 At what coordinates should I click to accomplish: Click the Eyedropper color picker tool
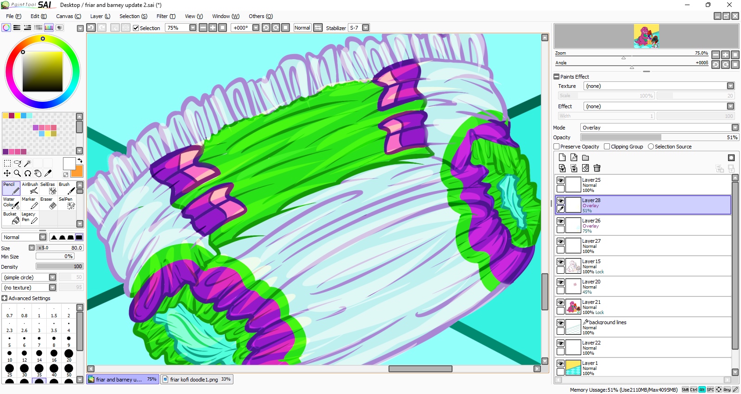[x=48, y=173]
